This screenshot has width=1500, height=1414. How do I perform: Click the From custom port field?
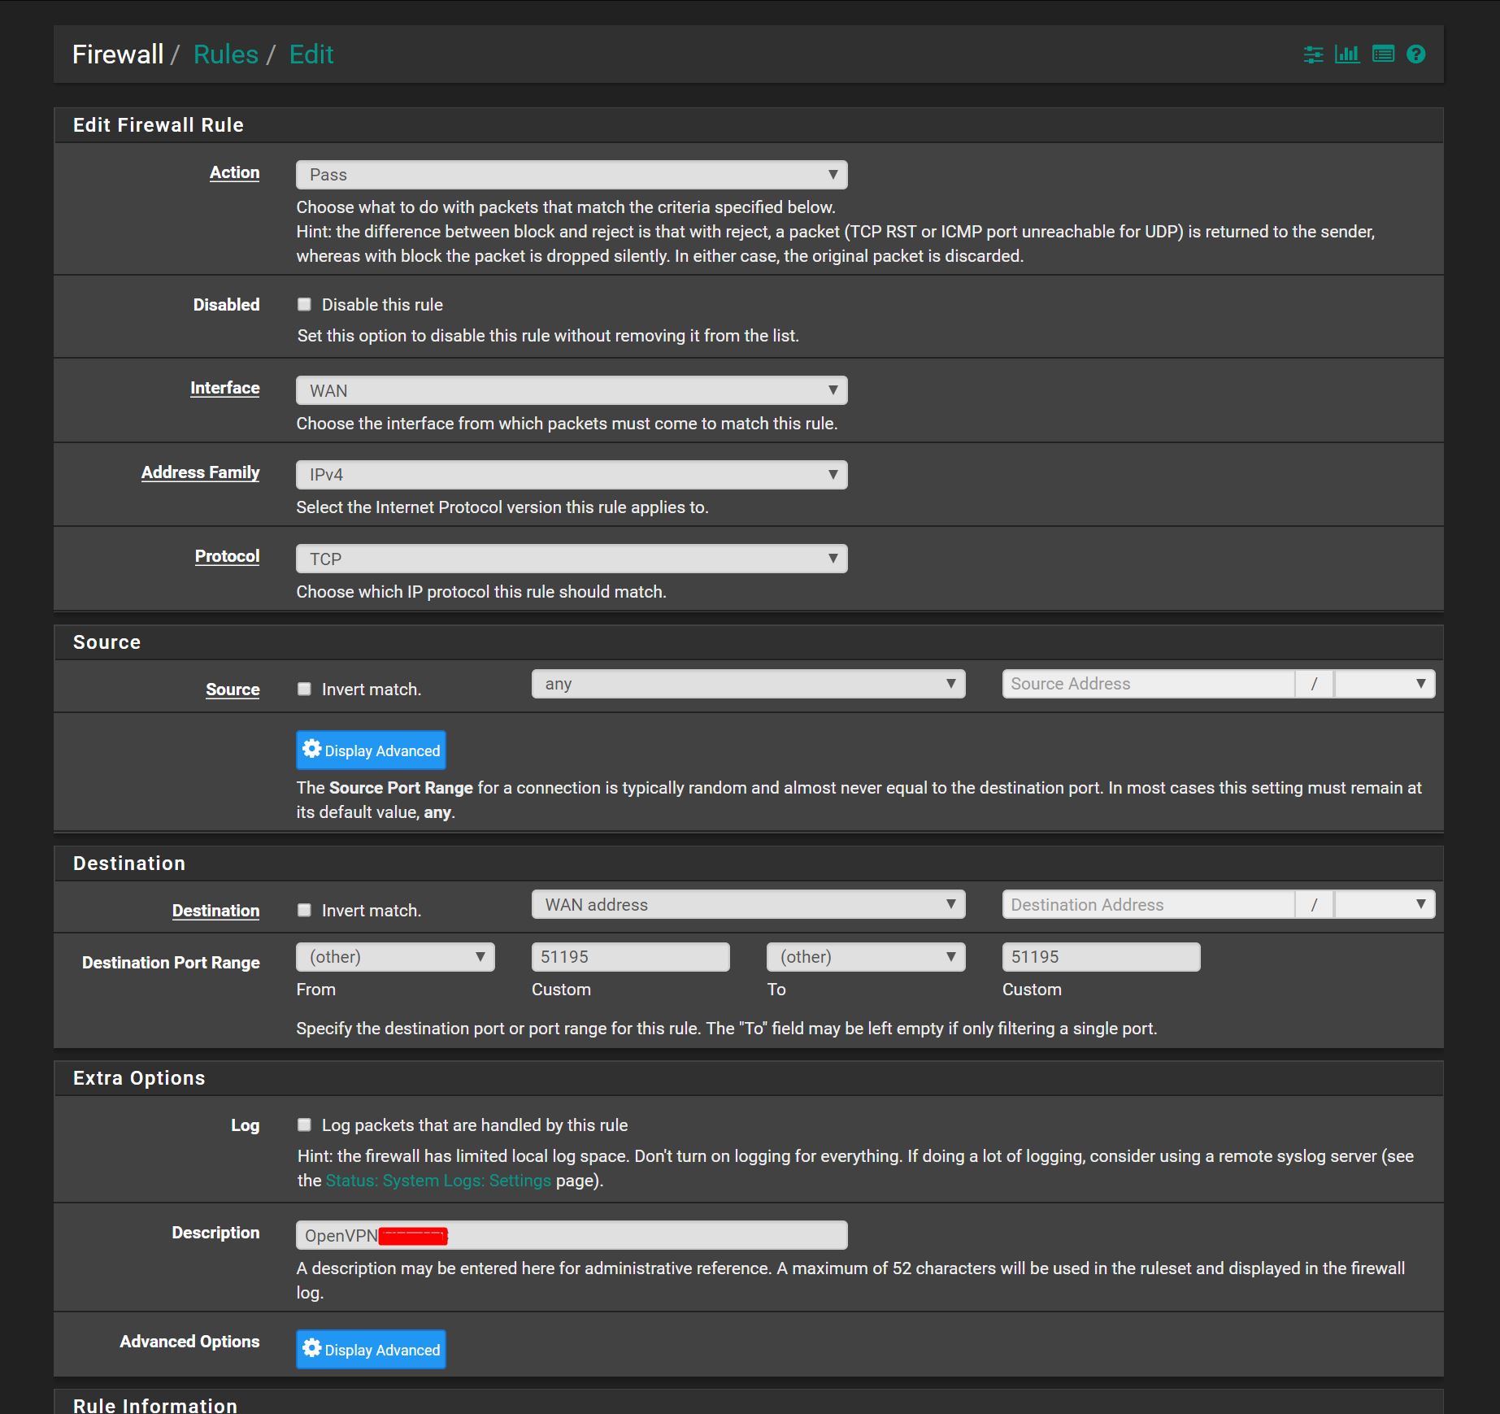point(630,957)
